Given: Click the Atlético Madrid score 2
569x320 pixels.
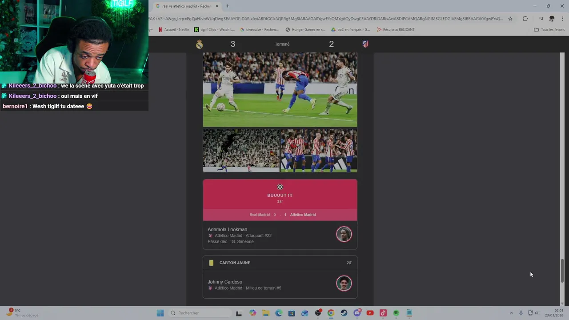Looking at the screenshot, I should (x=331, y=44).
